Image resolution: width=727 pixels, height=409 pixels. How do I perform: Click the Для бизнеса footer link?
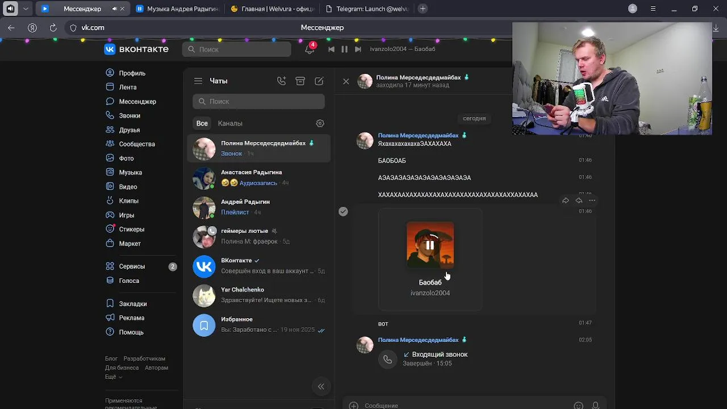pos(122,368)
